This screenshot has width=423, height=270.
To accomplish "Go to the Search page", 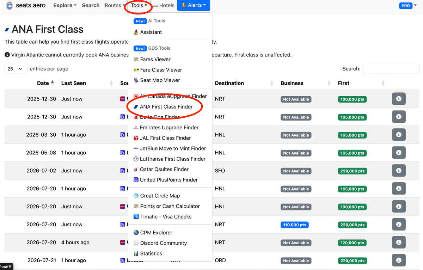I will tap(91, 5).
